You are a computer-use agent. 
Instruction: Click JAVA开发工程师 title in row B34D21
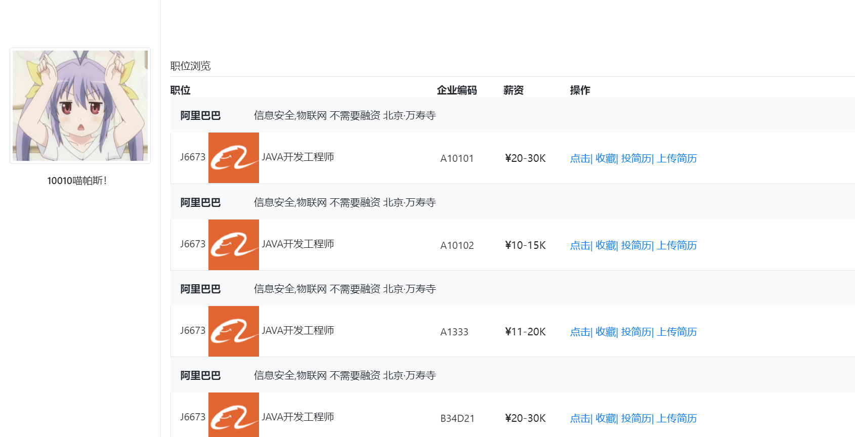coord(297,417)
